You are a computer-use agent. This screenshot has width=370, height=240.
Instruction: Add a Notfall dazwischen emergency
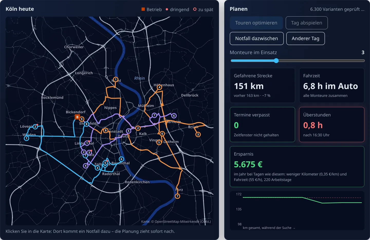click(x=257, y=38)
